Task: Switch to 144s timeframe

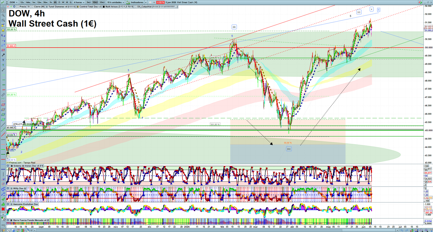Action: 28,2
